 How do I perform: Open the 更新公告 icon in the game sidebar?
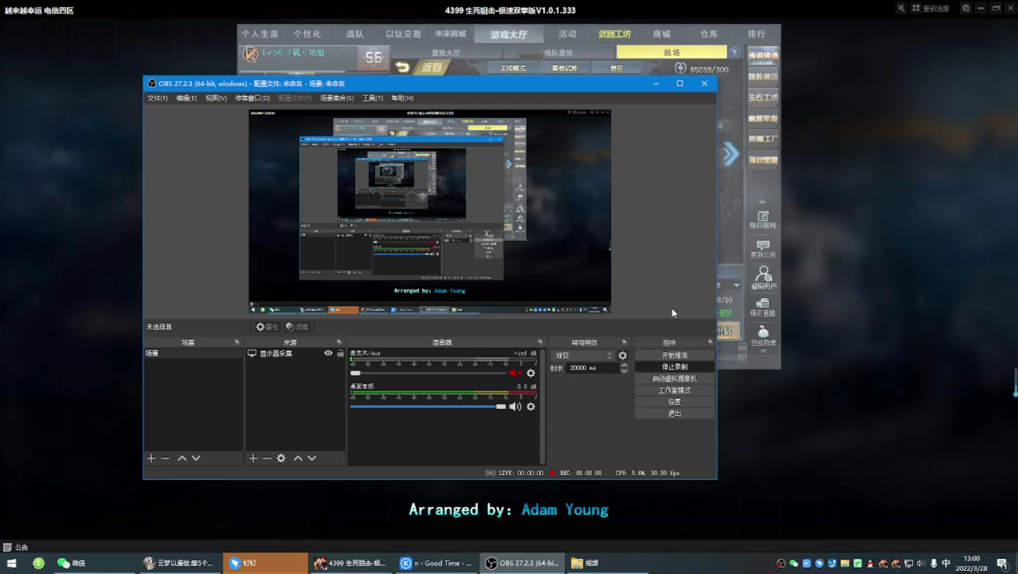(x=763, y=249)
